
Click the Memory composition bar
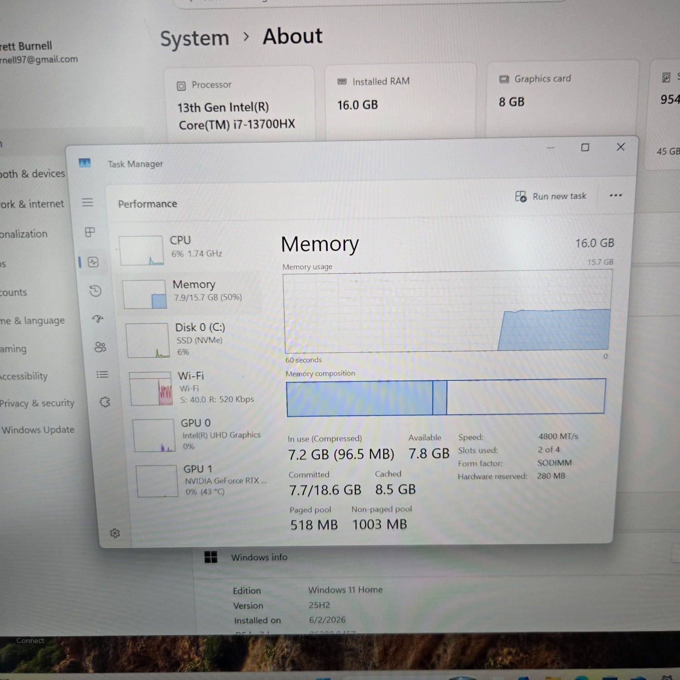(446, 398)
